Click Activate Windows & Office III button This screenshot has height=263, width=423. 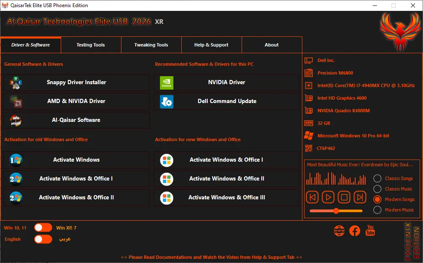click(227, 197)
